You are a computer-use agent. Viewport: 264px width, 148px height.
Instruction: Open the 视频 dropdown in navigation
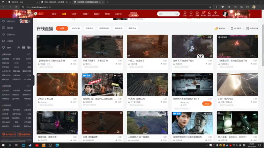(85, 14)
